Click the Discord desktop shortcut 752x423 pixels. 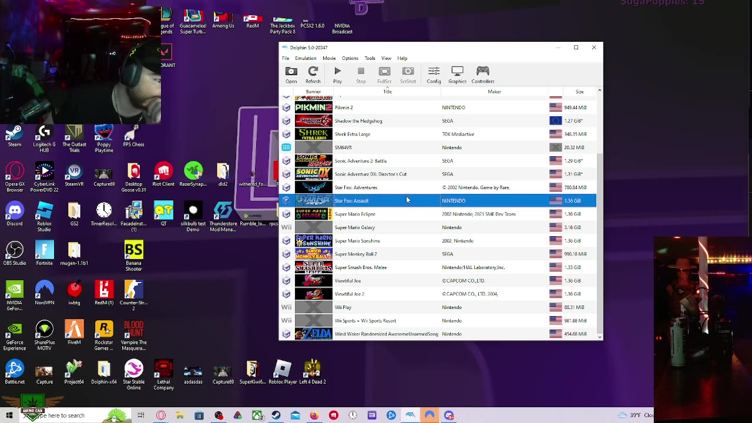(x=15, y=214)
